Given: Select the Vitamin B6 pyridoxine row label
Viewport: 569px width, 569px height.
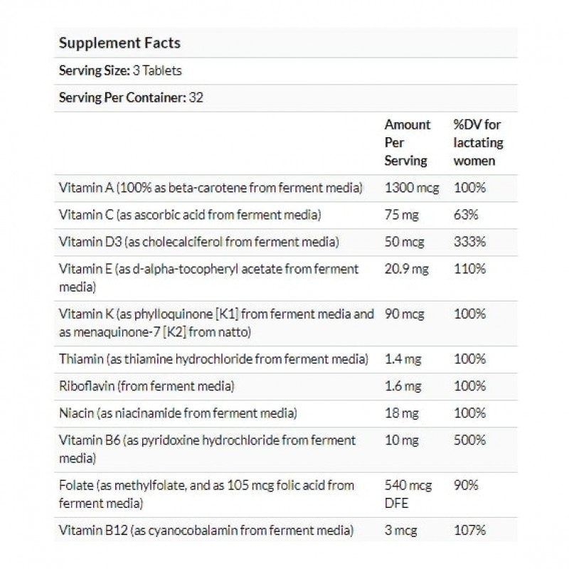Looking at the screenshot, I should [x=207, y=447].
